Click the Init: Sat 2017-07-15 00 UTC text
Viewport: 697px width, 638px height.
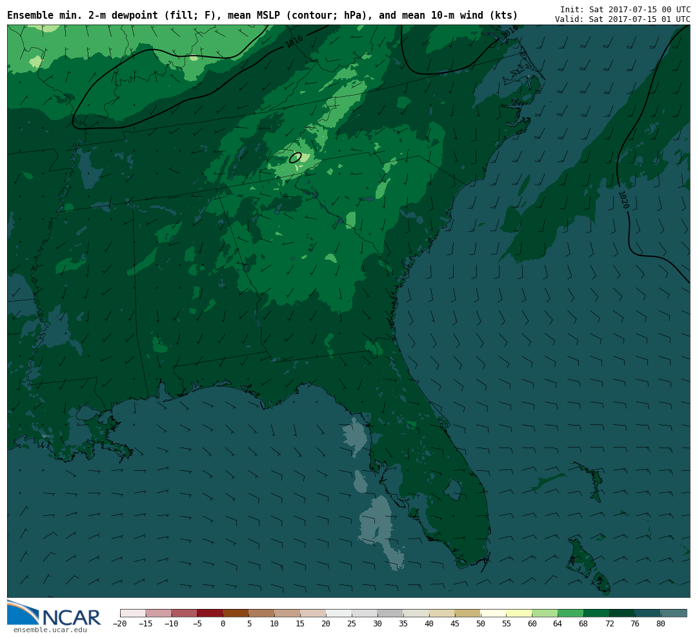click(x=625, y=9)
